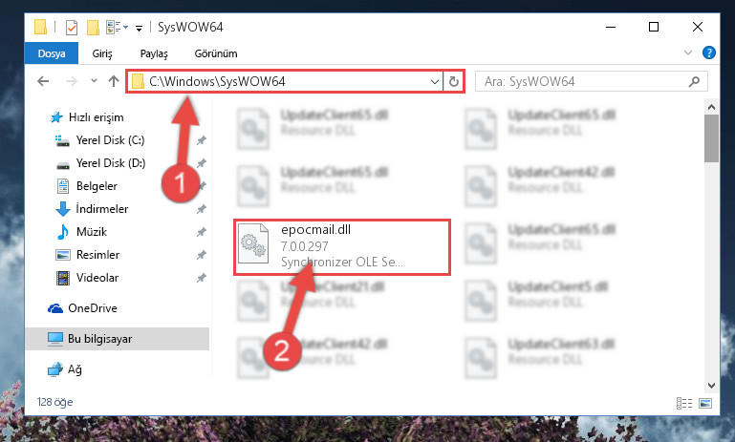Go up one folder level
The image size is (735, 442).
tap(114, 81)
